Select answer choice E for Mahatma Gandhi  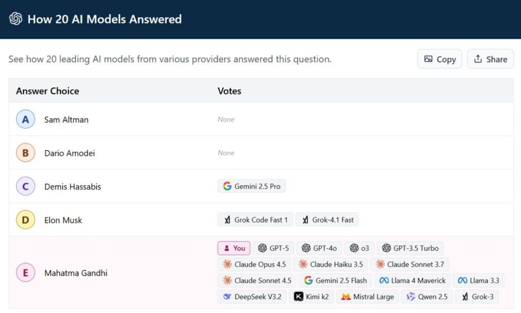(x=25, y=273)
